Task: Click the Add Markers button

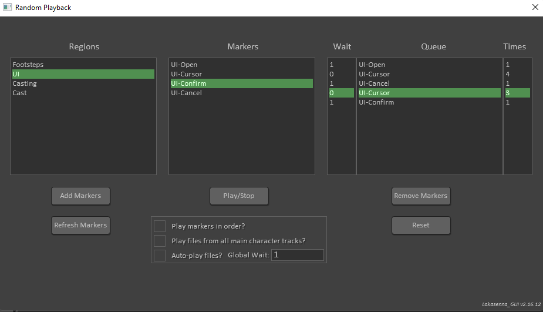Action: pos(80,196)
